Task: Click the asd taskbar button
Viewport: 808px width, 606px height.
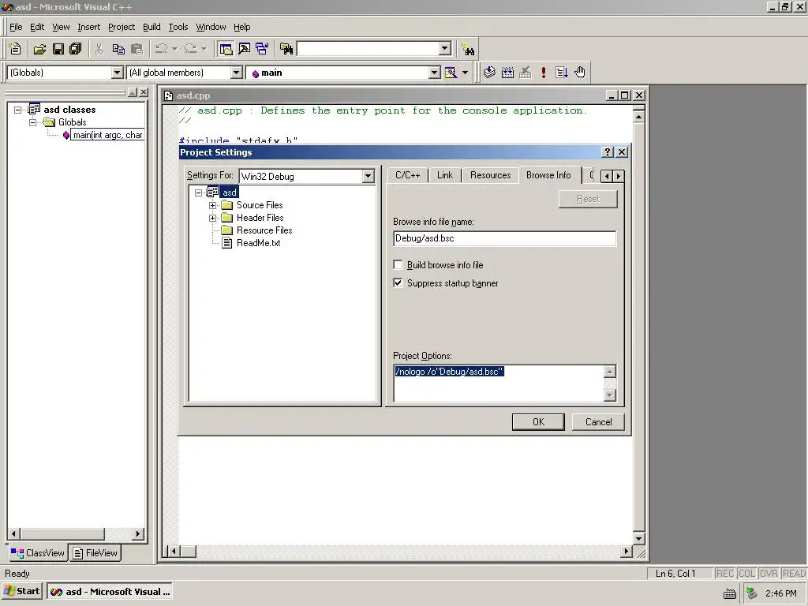Action: [109, 592]
